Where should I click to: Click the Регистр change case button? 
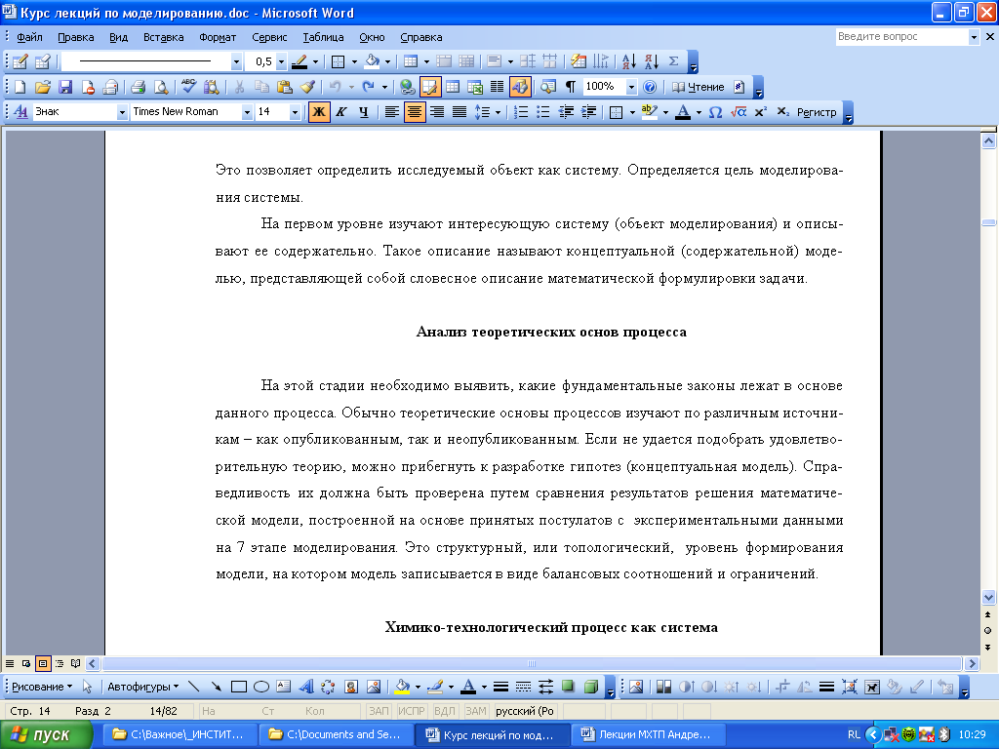pyautogui.click(x=817, y=113)
